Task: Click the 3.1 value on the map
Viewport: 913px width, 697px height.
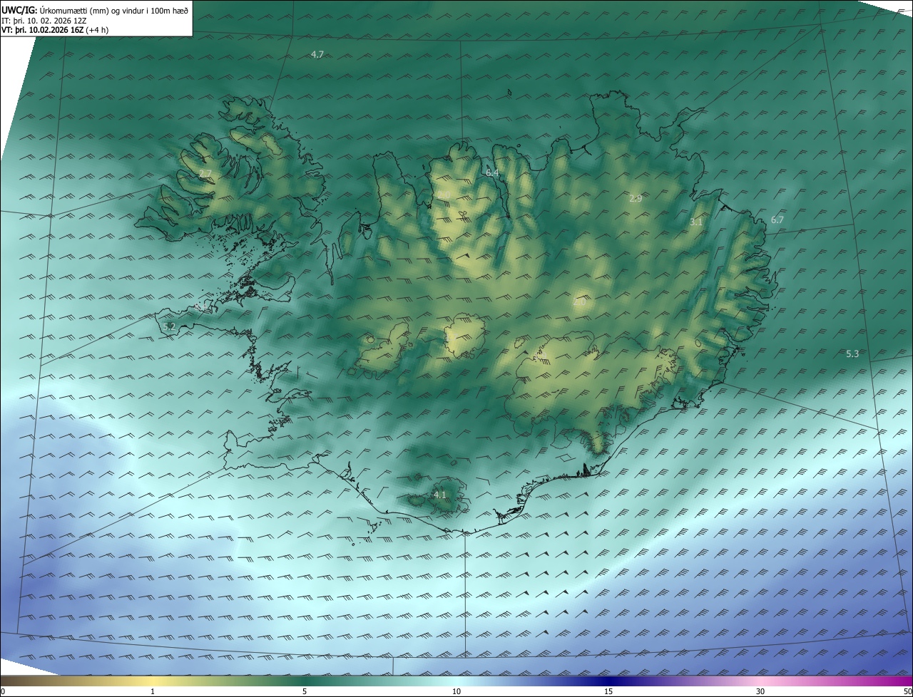Action: (696, 222)
